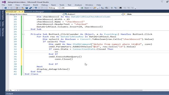Undo the last edit
The image size is (169, 95).
pos(36,8)
